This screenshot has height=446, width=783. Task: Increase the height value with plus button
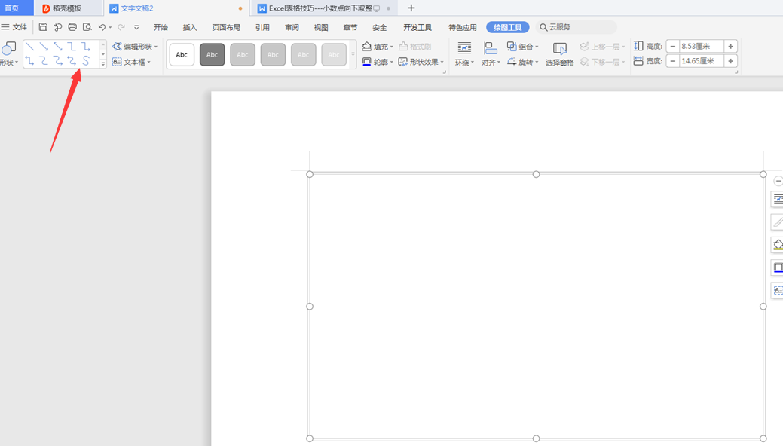click(x=730, y=47)
